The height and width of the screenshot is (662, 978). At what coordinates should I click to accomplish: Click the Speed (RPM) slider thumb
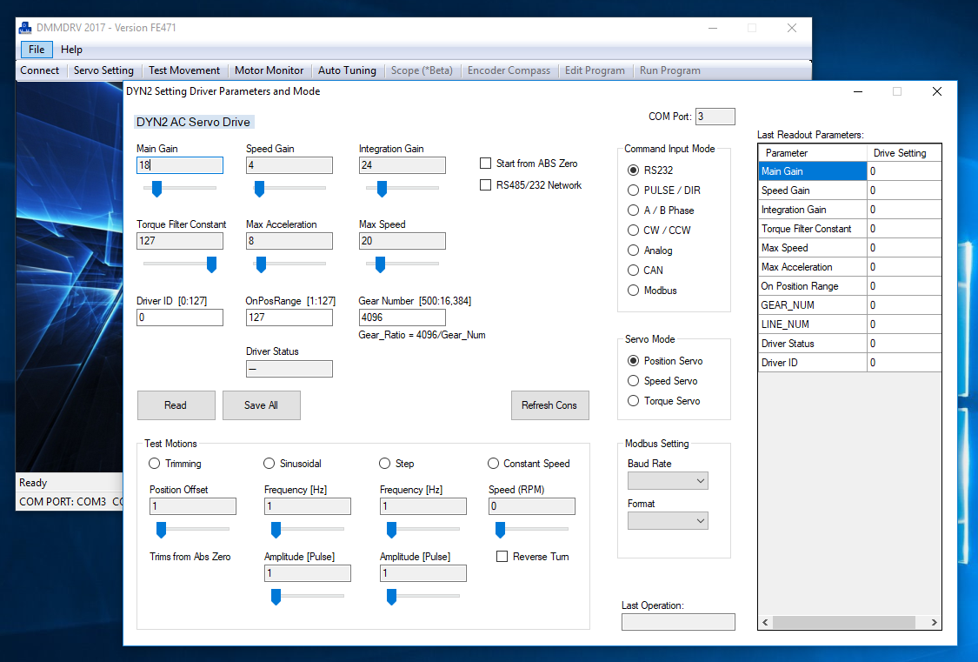point(500,530)
